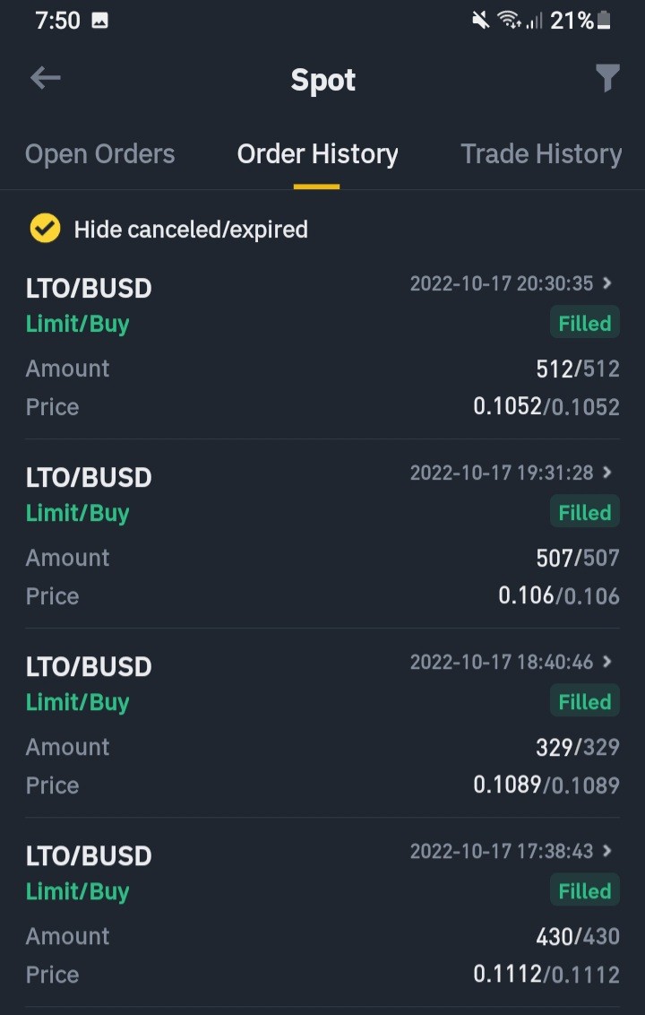Tap the Wi-Fi status icon

click(509, 22)
